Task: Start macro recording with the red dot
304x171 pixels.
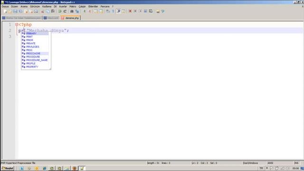Action: click(x=130, y=11)
